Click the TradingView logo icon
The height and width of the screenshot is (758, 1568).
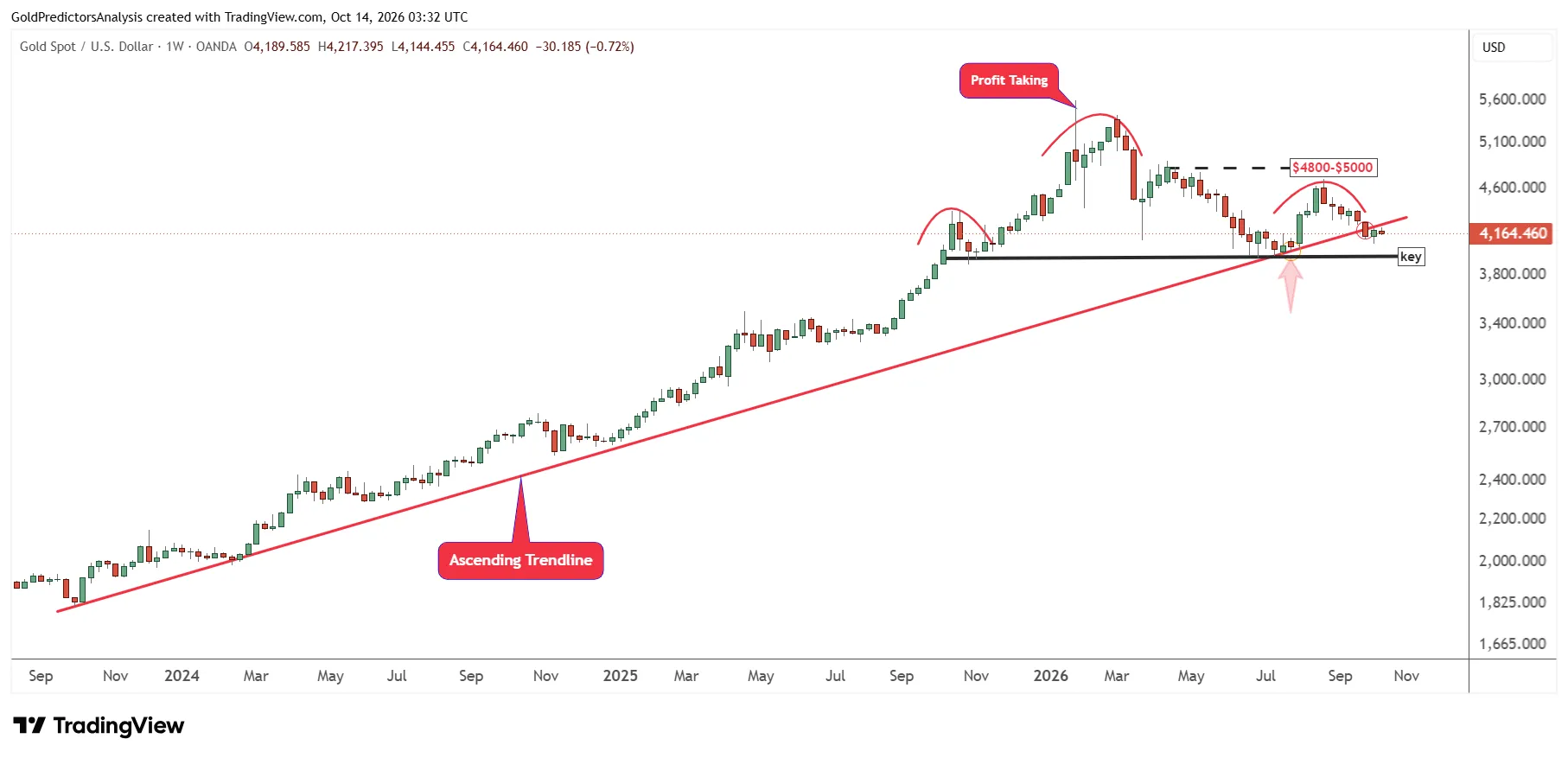click(29, 725)
